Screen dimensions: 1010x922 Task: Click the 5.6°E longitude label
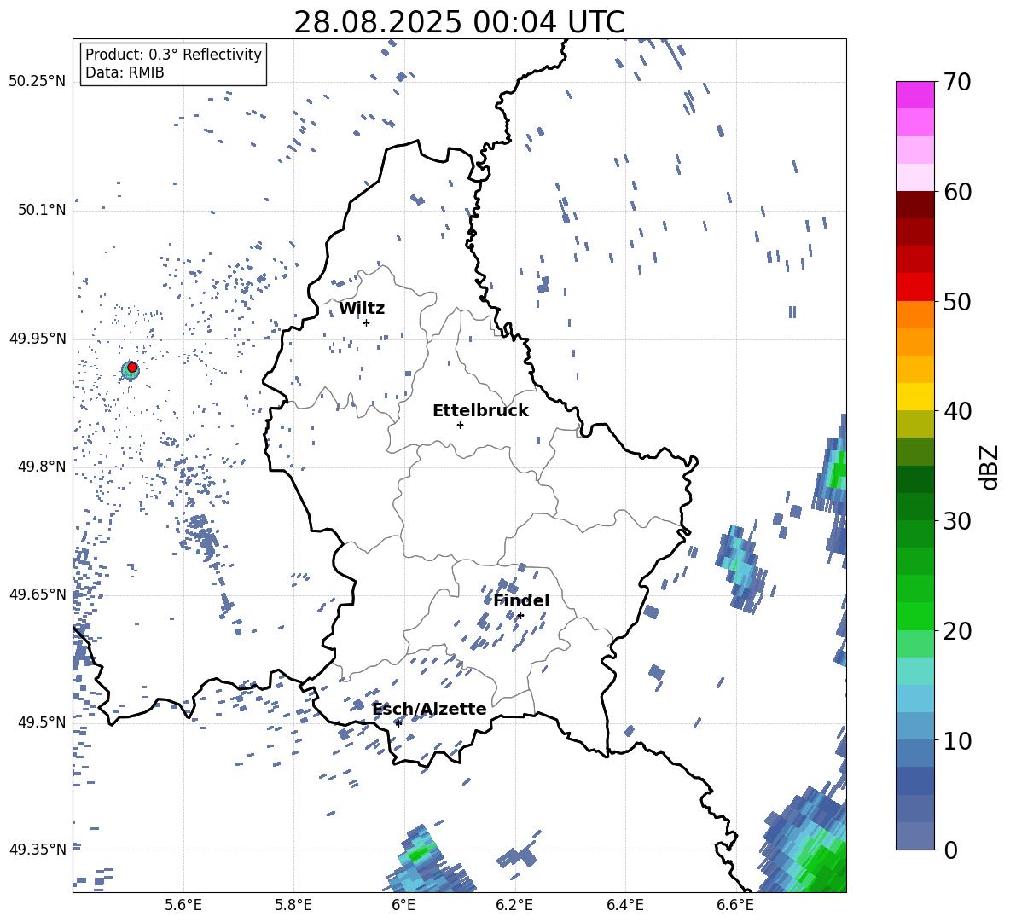point(183,905)
